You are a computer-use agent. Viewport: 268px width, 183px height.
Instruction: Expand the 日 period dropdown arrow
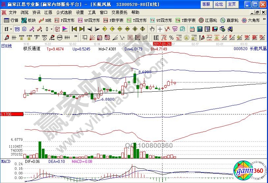[11, 29]
